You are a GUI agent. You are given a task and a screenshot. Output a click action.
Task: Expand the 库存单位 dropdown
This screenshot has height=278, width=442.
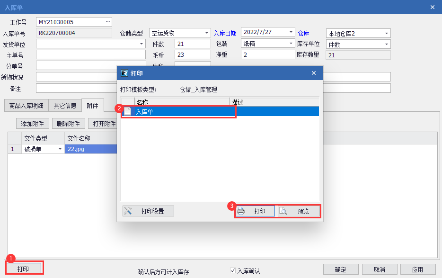coord(387,44)
